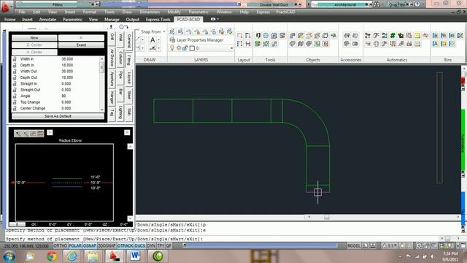Select the Angle value 90
Viewport: 467px width, 263px height.
pos(63,96)
